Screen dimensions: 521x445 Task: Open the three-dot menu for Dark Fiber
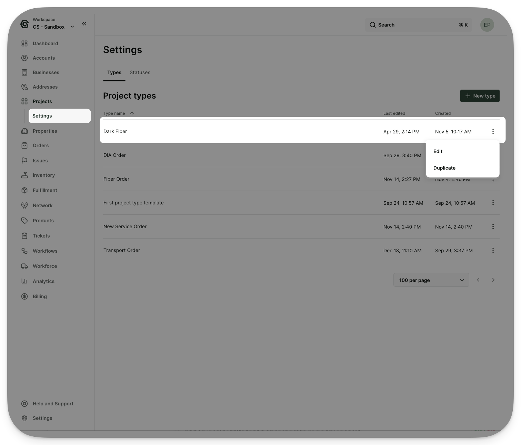[493, 131]
